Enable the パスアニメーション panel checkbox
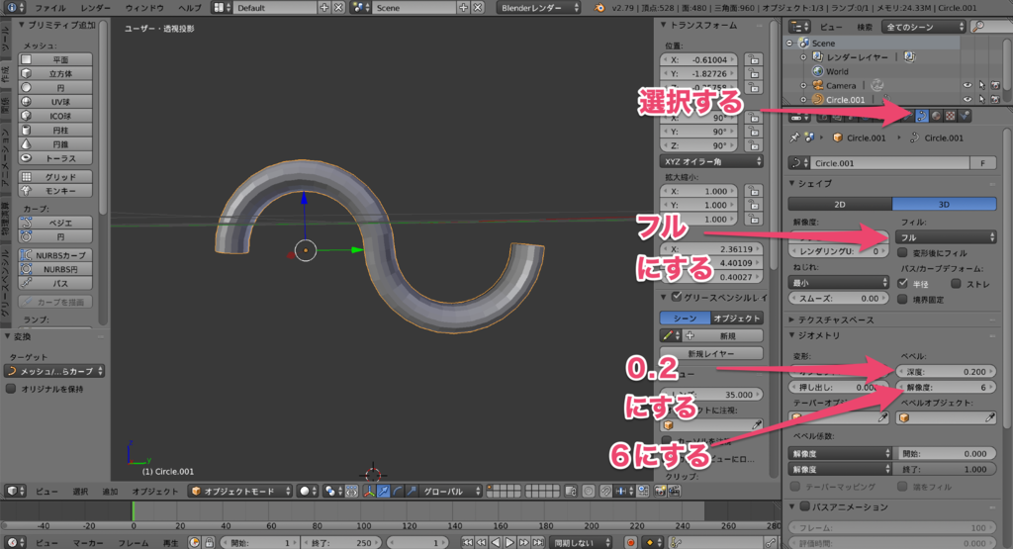1013x549 pixels. click(x=804, y=506)
